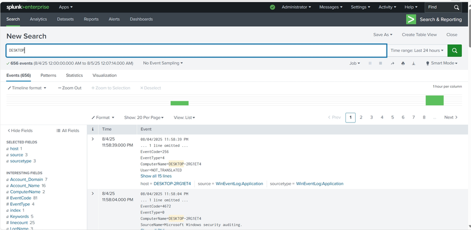471x230 pixels.
Task: Click the green health status check icon
Action: pyautogui.click(x=272, y=7)
